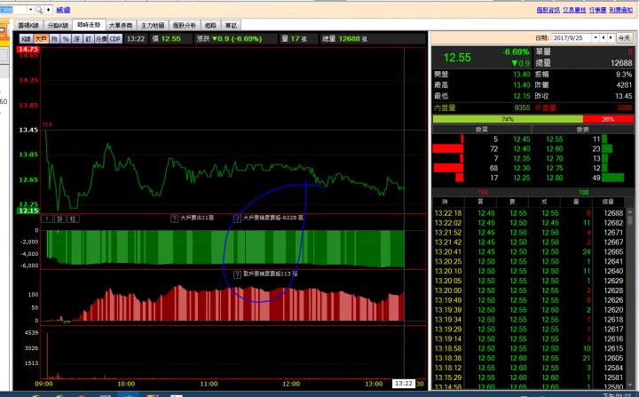
Task: Open the 個股資訊 link
Action: pos(548,10)
